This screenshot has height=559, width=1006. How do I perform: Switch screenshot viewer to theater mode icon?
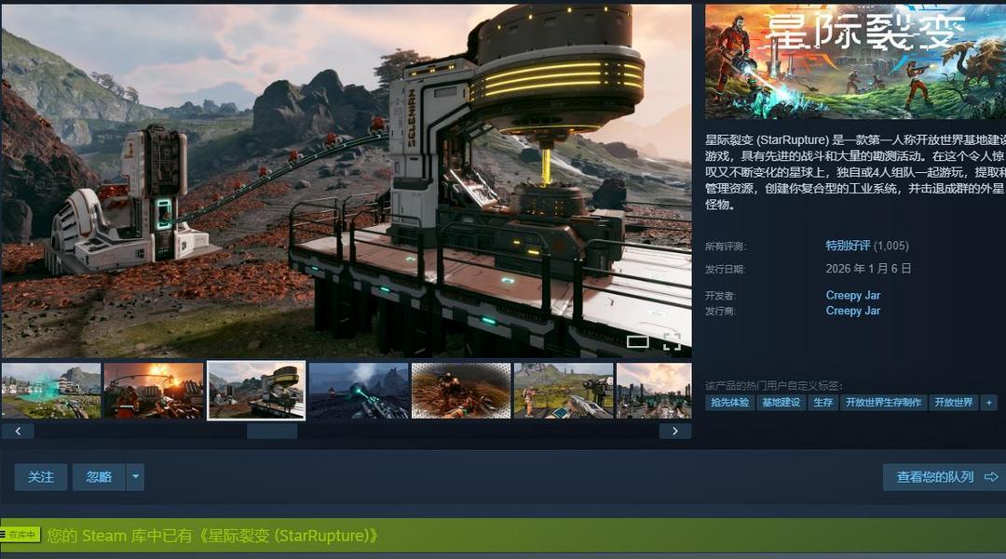(637, 341)
